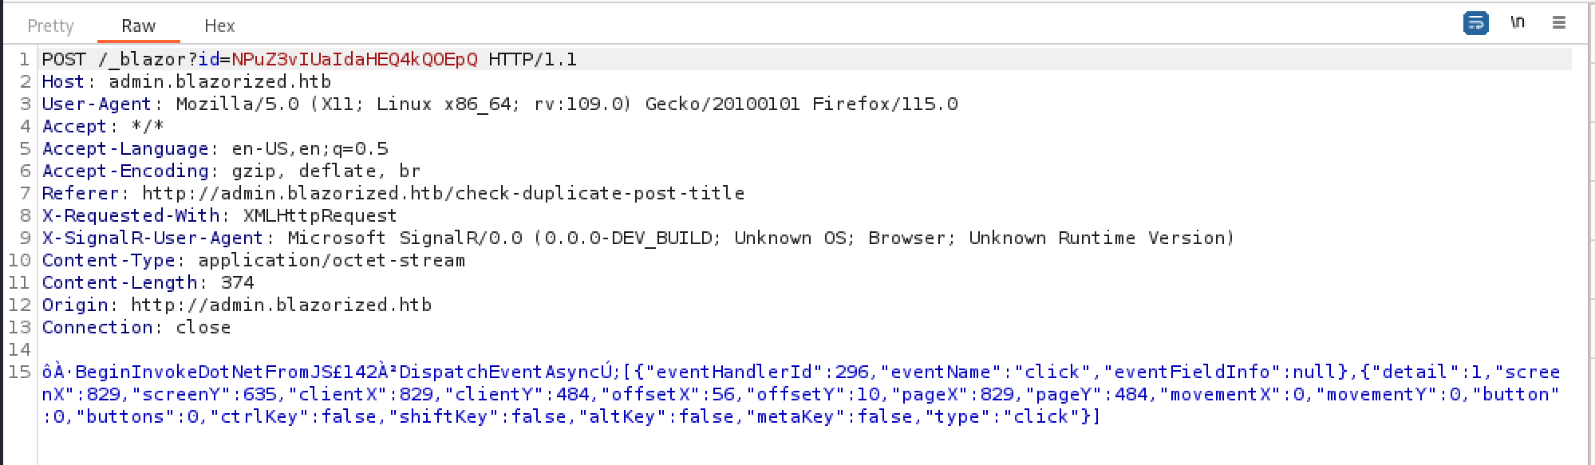The image size is (1595, 465).
Task: Toggle the word wrap icon
Action: [1475, 23]
